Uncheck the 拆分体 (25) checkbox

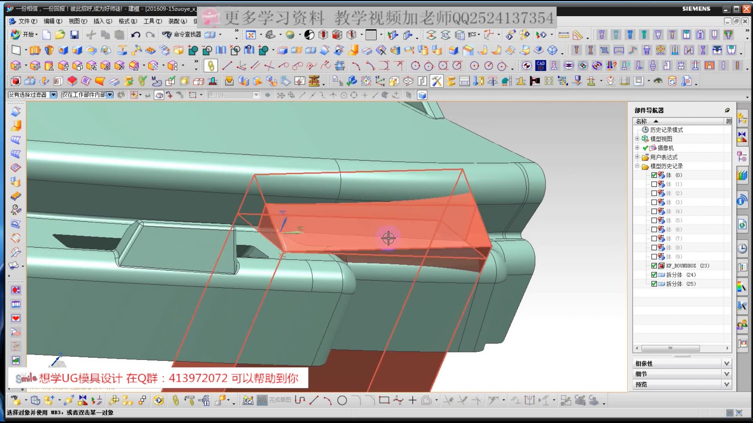654,284
